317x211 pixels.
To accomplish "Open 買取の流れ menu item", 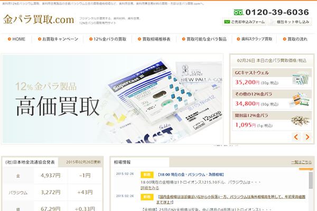I will click(x=295, y=39).
